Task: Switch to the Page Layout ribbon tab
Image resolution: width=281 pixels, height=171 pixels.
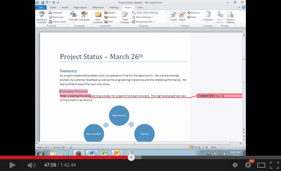Action: point(80,7)
